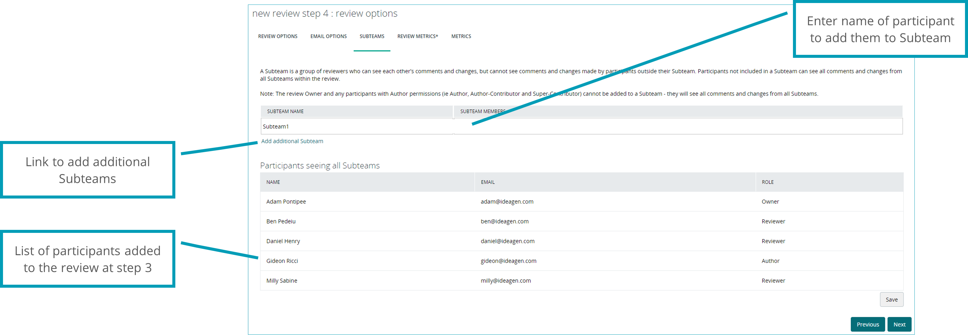Click the Reviewer role for Ben Pedeiu
This screenshot has width=968, height=335.
click(x=773, y=222)
